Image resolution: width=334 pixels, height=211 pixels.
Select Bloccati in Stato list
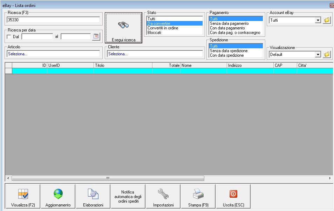coord(175,33)
